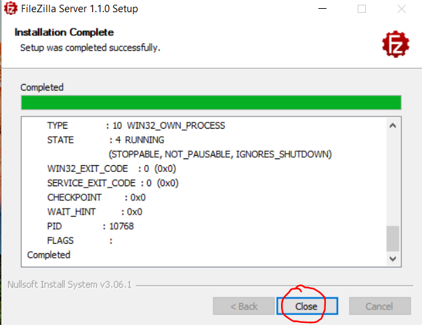
Task: Select the 'WAIT_HINT : 0x0' log line
Action: point(94,212)
